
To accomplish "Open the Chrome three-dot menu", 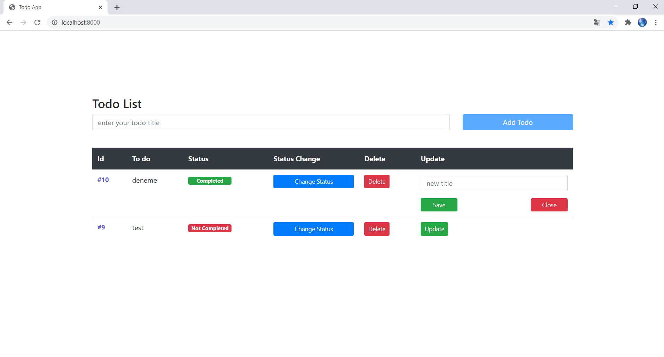I will click(x=656, y=23).
